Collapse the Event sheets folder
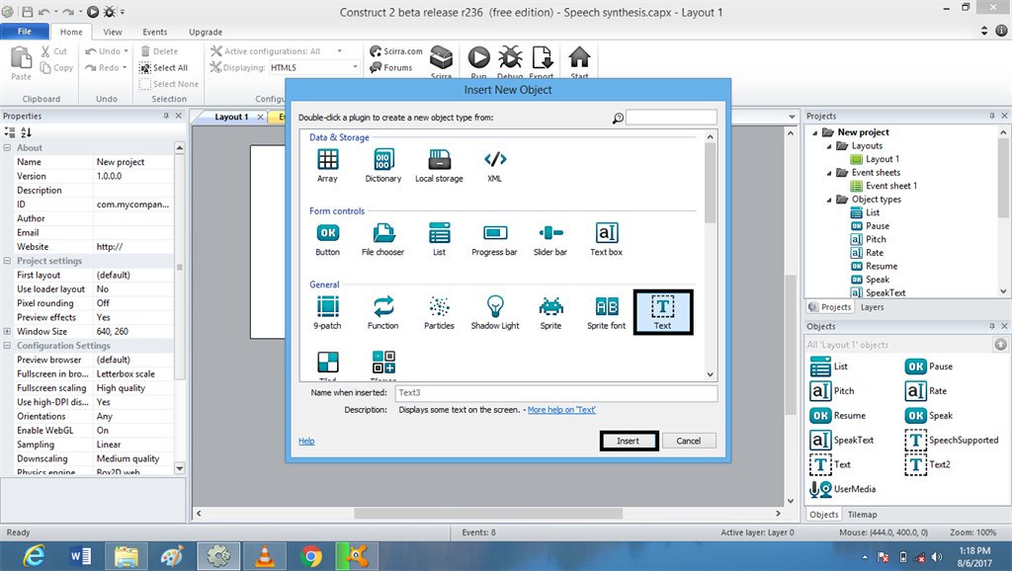This screenshot has width=1012, height=571. [x=829, y=173]
